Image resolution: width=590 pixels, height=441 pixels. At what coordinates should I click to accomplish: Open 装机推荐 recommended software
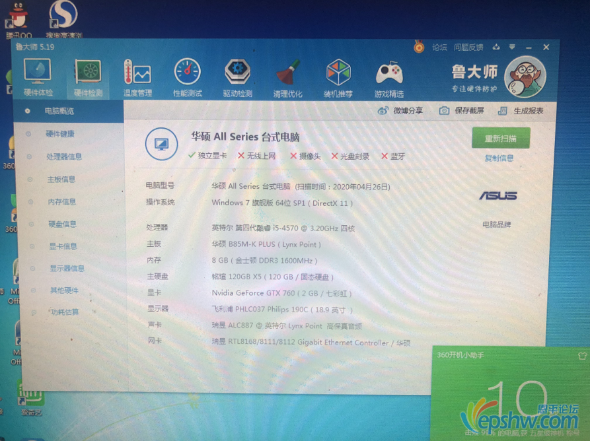pyautogui.click(x=338, y=78)
